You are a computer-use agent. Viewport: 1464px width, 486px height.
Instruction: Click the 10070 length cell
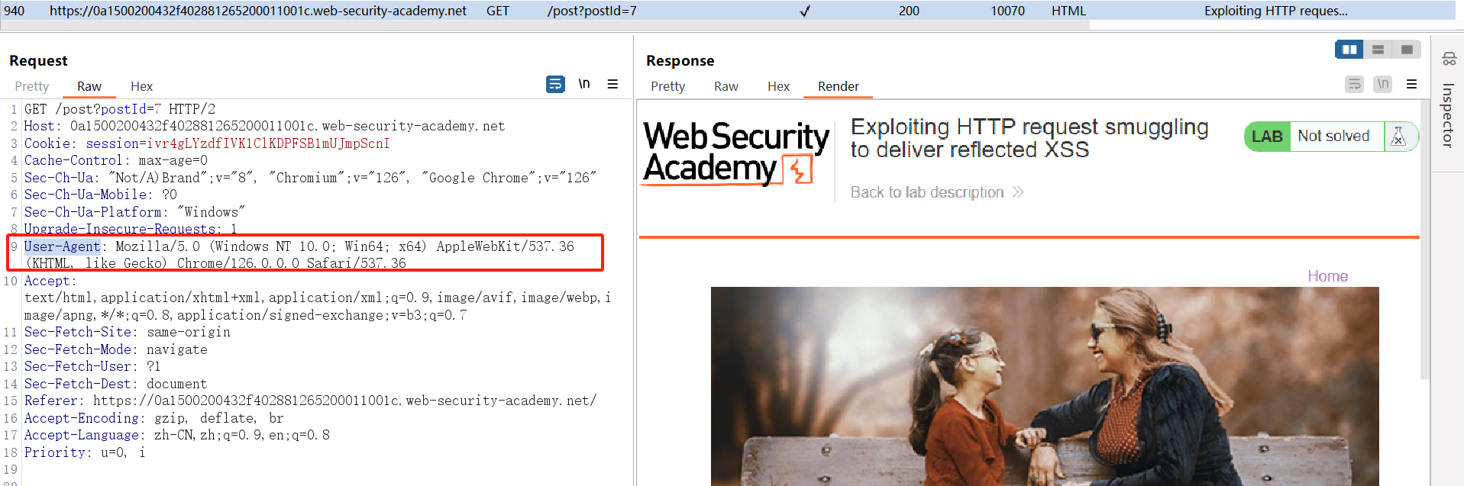click(1008, 11)
